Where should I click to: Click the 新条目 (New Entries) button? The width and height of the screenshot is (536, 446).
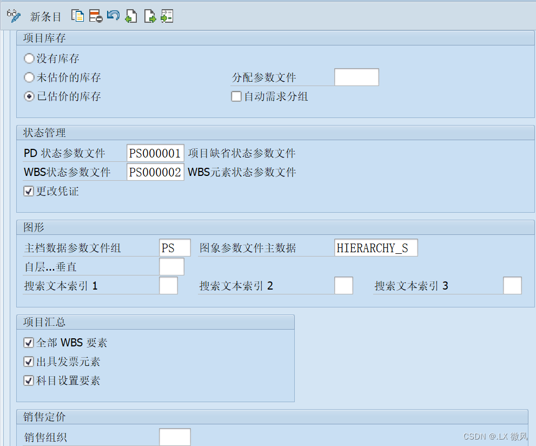tap(45, 16)
